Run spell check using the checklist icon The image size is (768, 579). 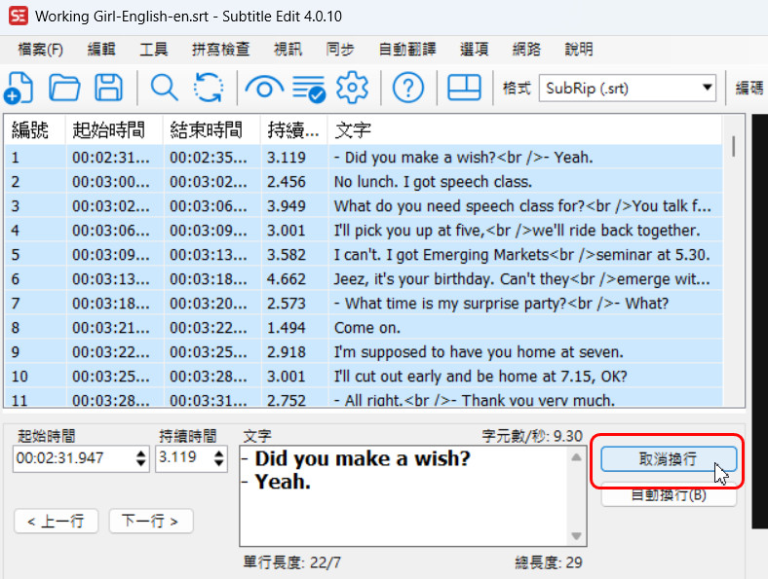(309, 89)
